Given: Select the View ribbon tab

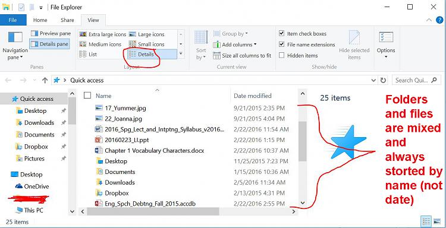Looking at the screenshot, I should pos(93,20).
